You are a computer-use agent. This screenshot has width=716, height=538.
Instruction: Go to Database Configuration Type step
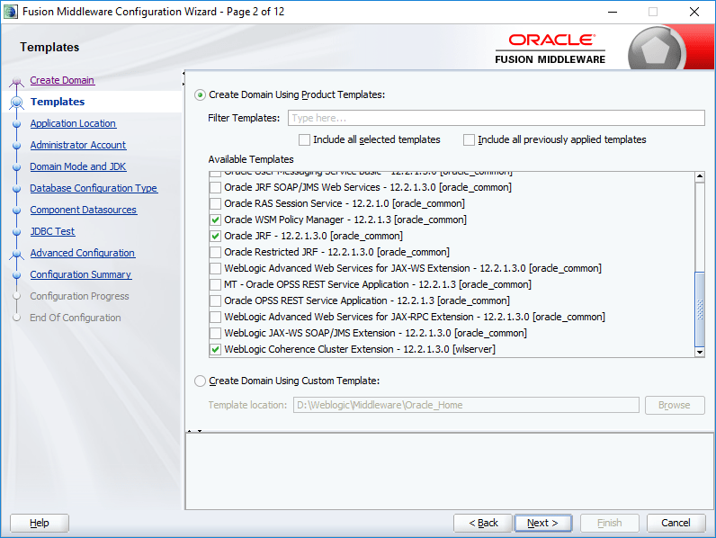click(94, 188)
